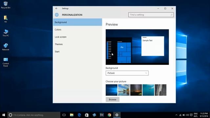The width and height of the screenshot is (210, 118).
Task: Open the Windows Start button
Action: pos(4,115)
